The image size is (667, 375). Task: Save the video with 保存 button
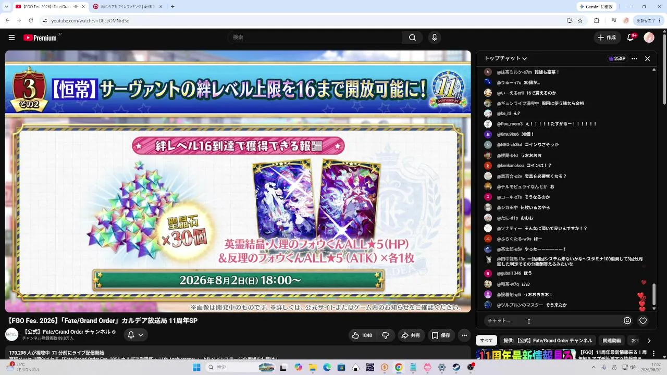point(441,335)
